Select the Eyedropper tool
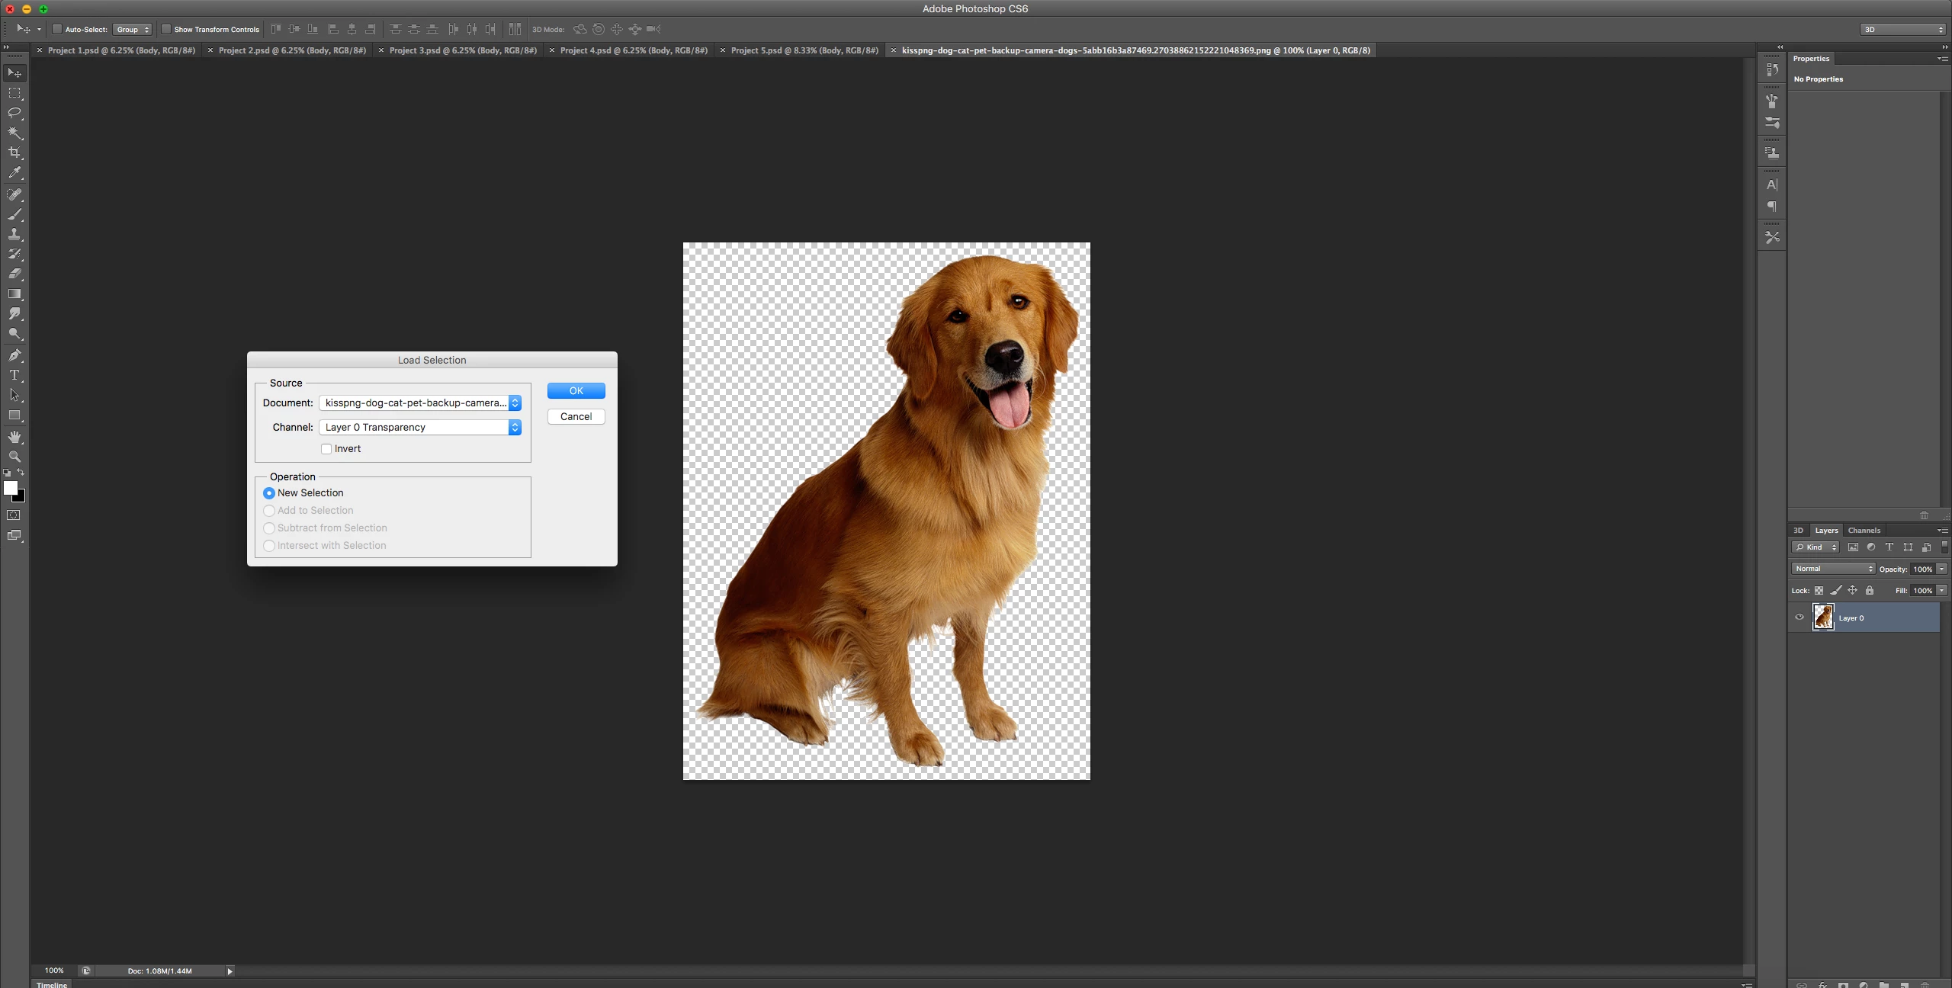The height and width of the screenshot is (988, 1952). (14, 173)
